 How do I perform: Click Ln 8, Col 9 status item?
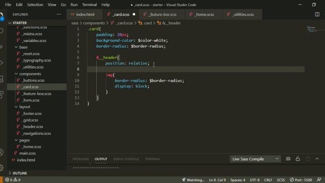217,180
